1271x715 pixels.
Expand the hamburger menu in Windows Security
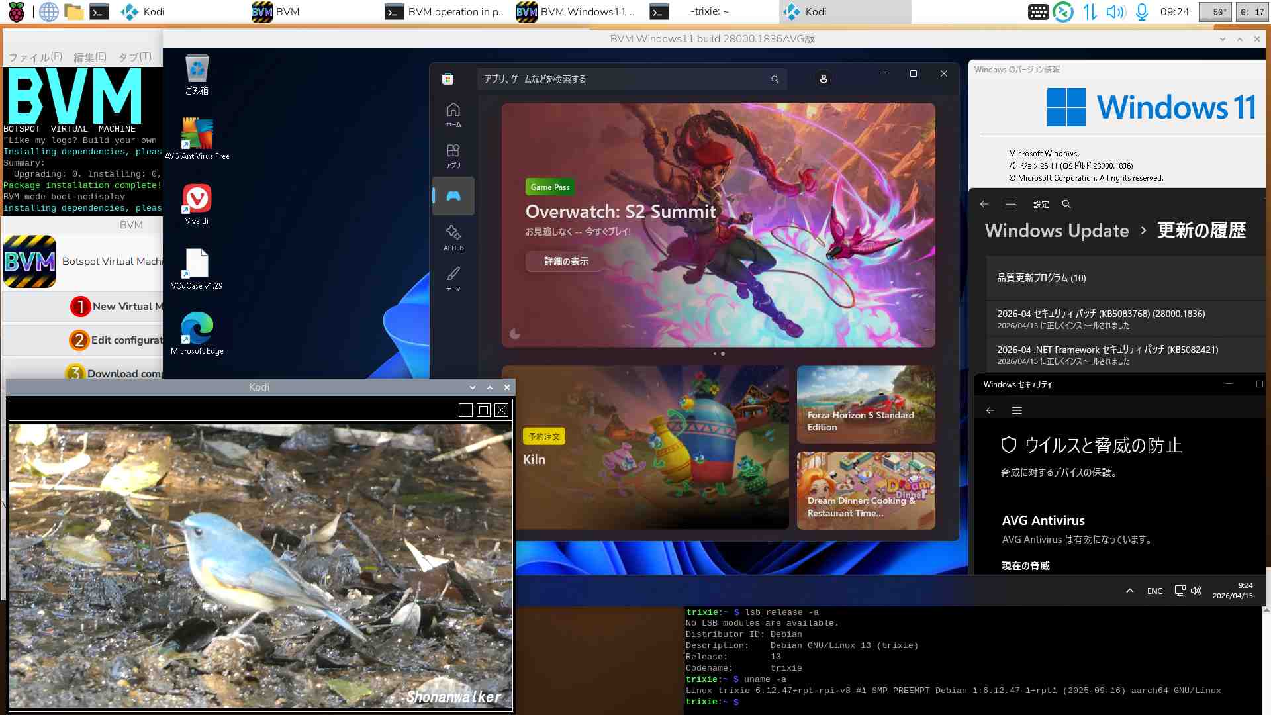click(1017, 410)
